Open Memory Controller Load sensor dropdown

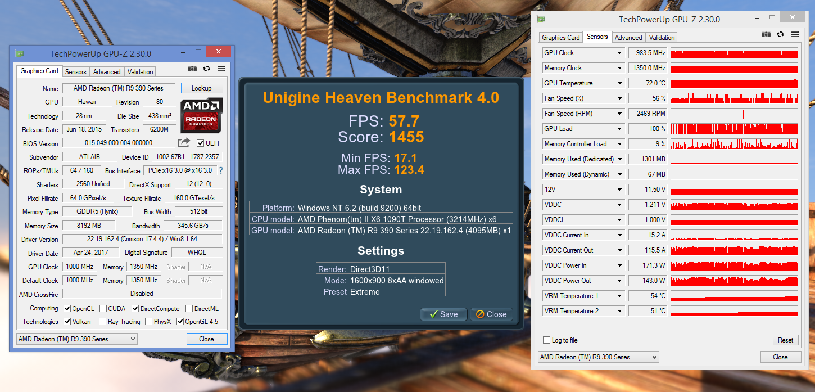point(620,144)
